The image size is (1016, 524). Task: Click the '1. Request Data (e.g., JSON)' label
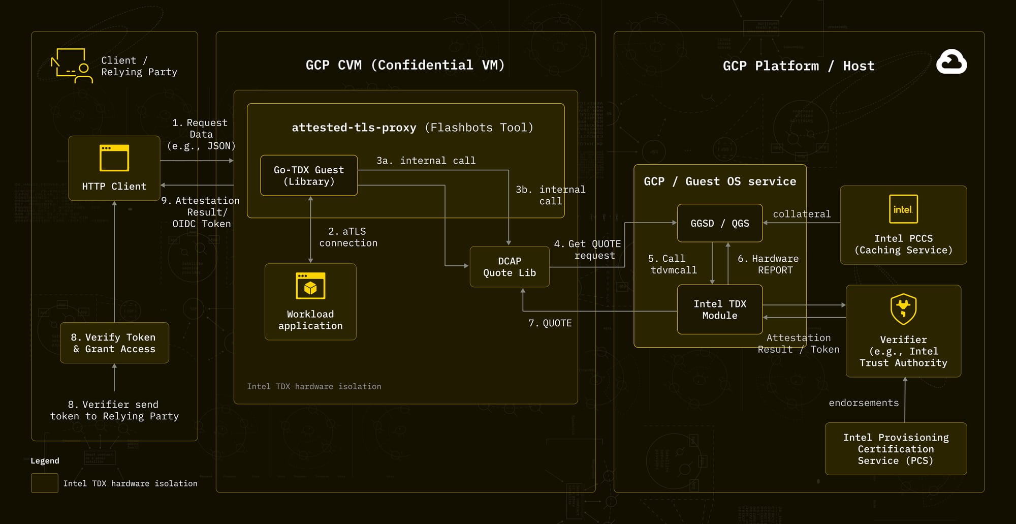coord(201,134)
